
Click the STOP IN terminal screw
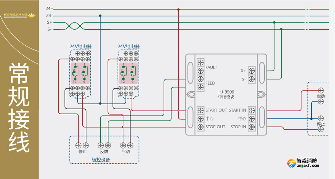point(252,126)
